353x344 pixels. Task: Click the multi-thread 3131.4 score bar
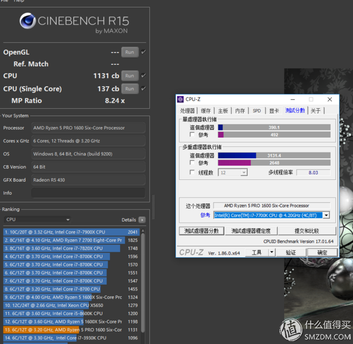[274, 155]
